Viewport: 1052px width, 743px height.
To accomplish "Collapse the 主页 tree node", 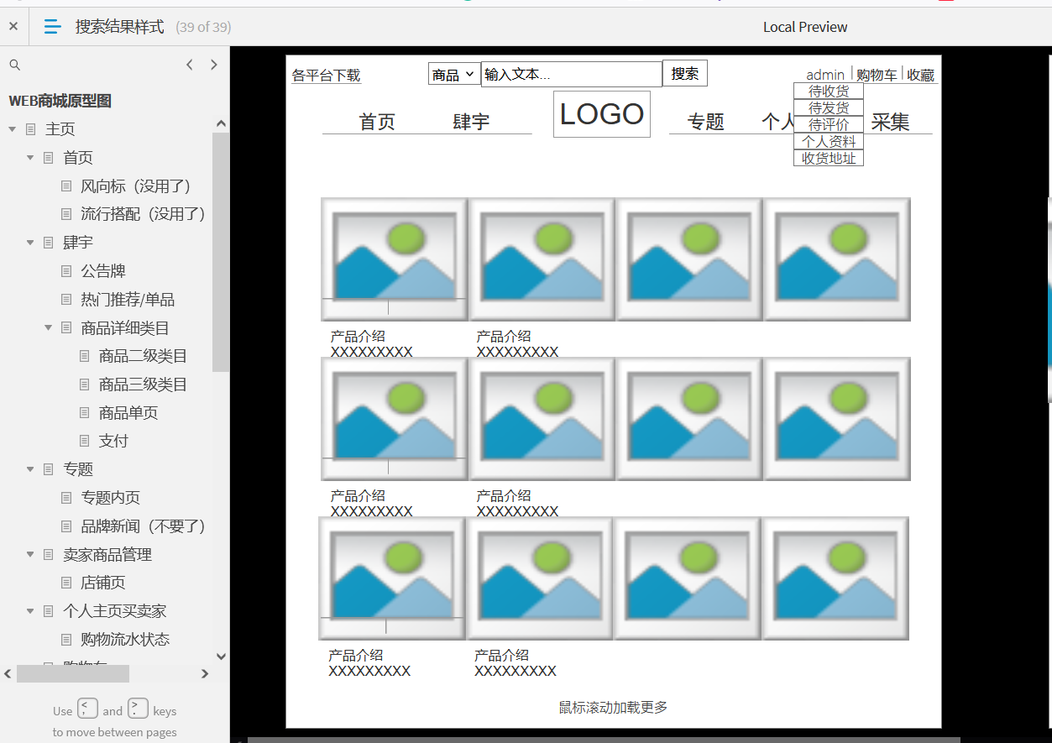I will 13,129.
